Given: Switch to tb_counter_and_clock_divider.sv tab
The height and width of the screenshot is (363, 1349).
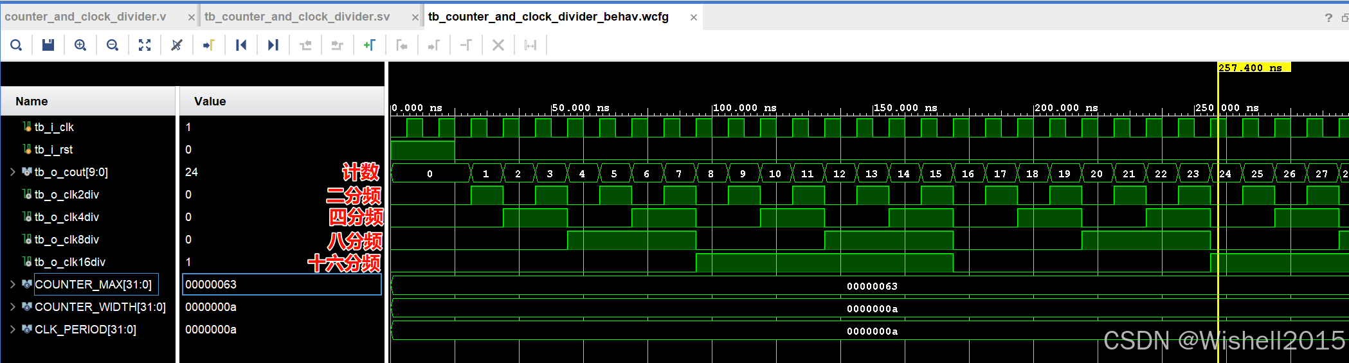Looking at the screenshot, I should coord(297,17).
